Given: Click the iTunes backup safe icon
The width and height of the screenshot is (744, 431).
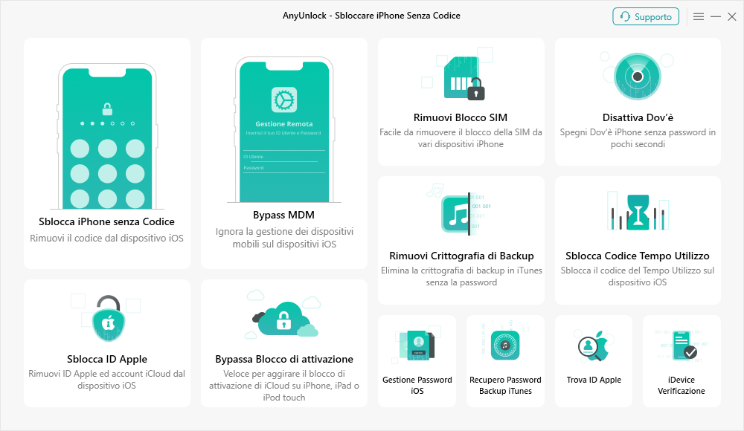Looking at the screenshot, I should click(x=505, y=346).
